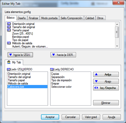The height and width of the screenshot is (123, 126).
Task: Click the icon beside Método de salida in top list
Action: [9, 43]
